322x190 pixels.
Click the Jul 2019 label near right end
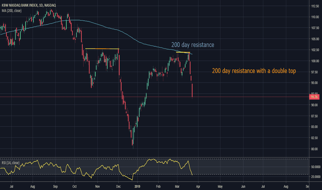click(263, 187)
